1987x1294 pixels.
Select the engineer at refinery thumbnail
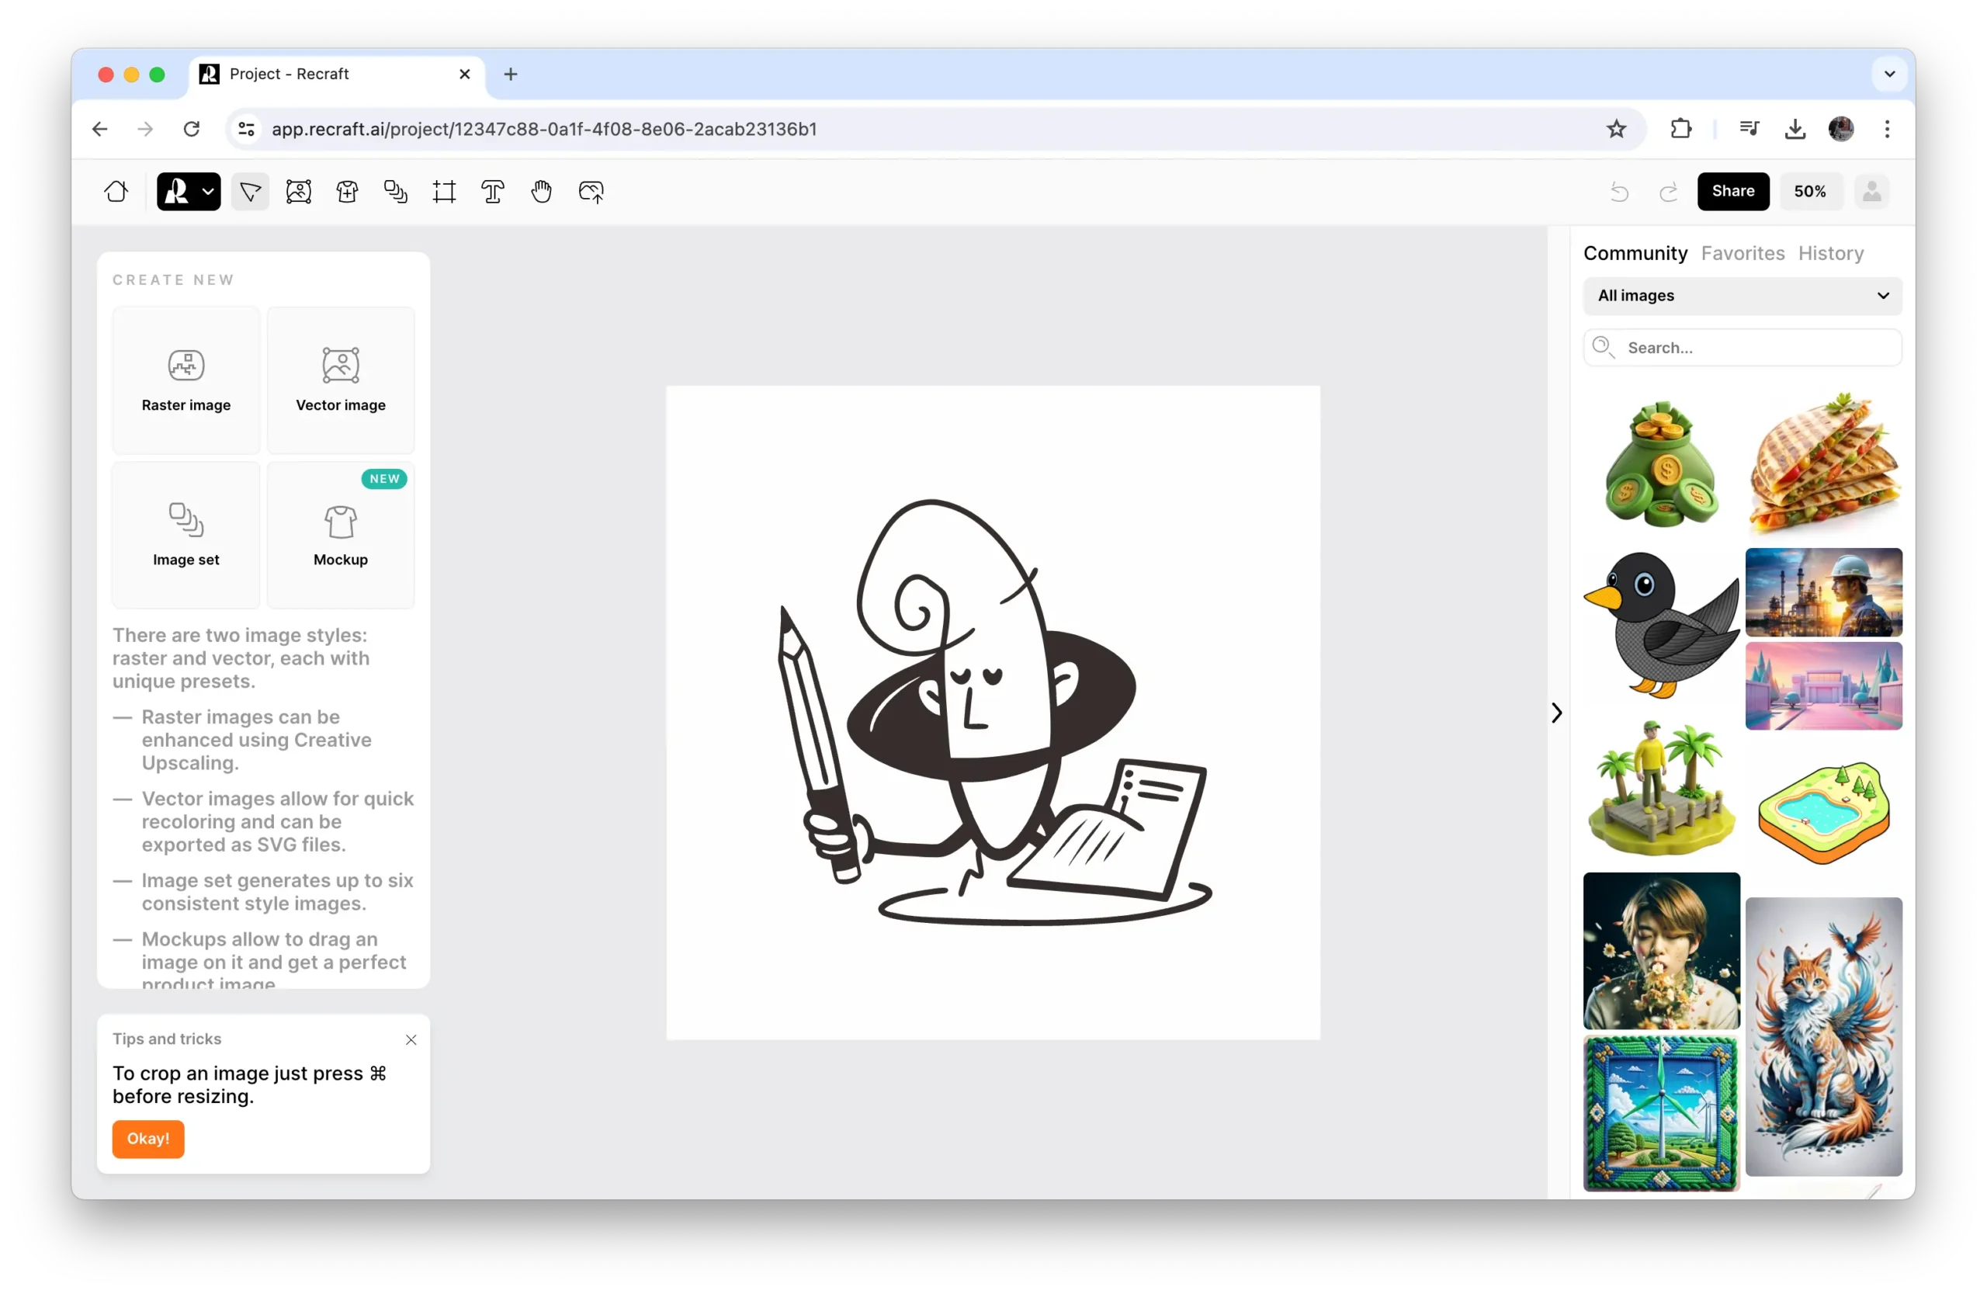click(x=1823, y=592)
